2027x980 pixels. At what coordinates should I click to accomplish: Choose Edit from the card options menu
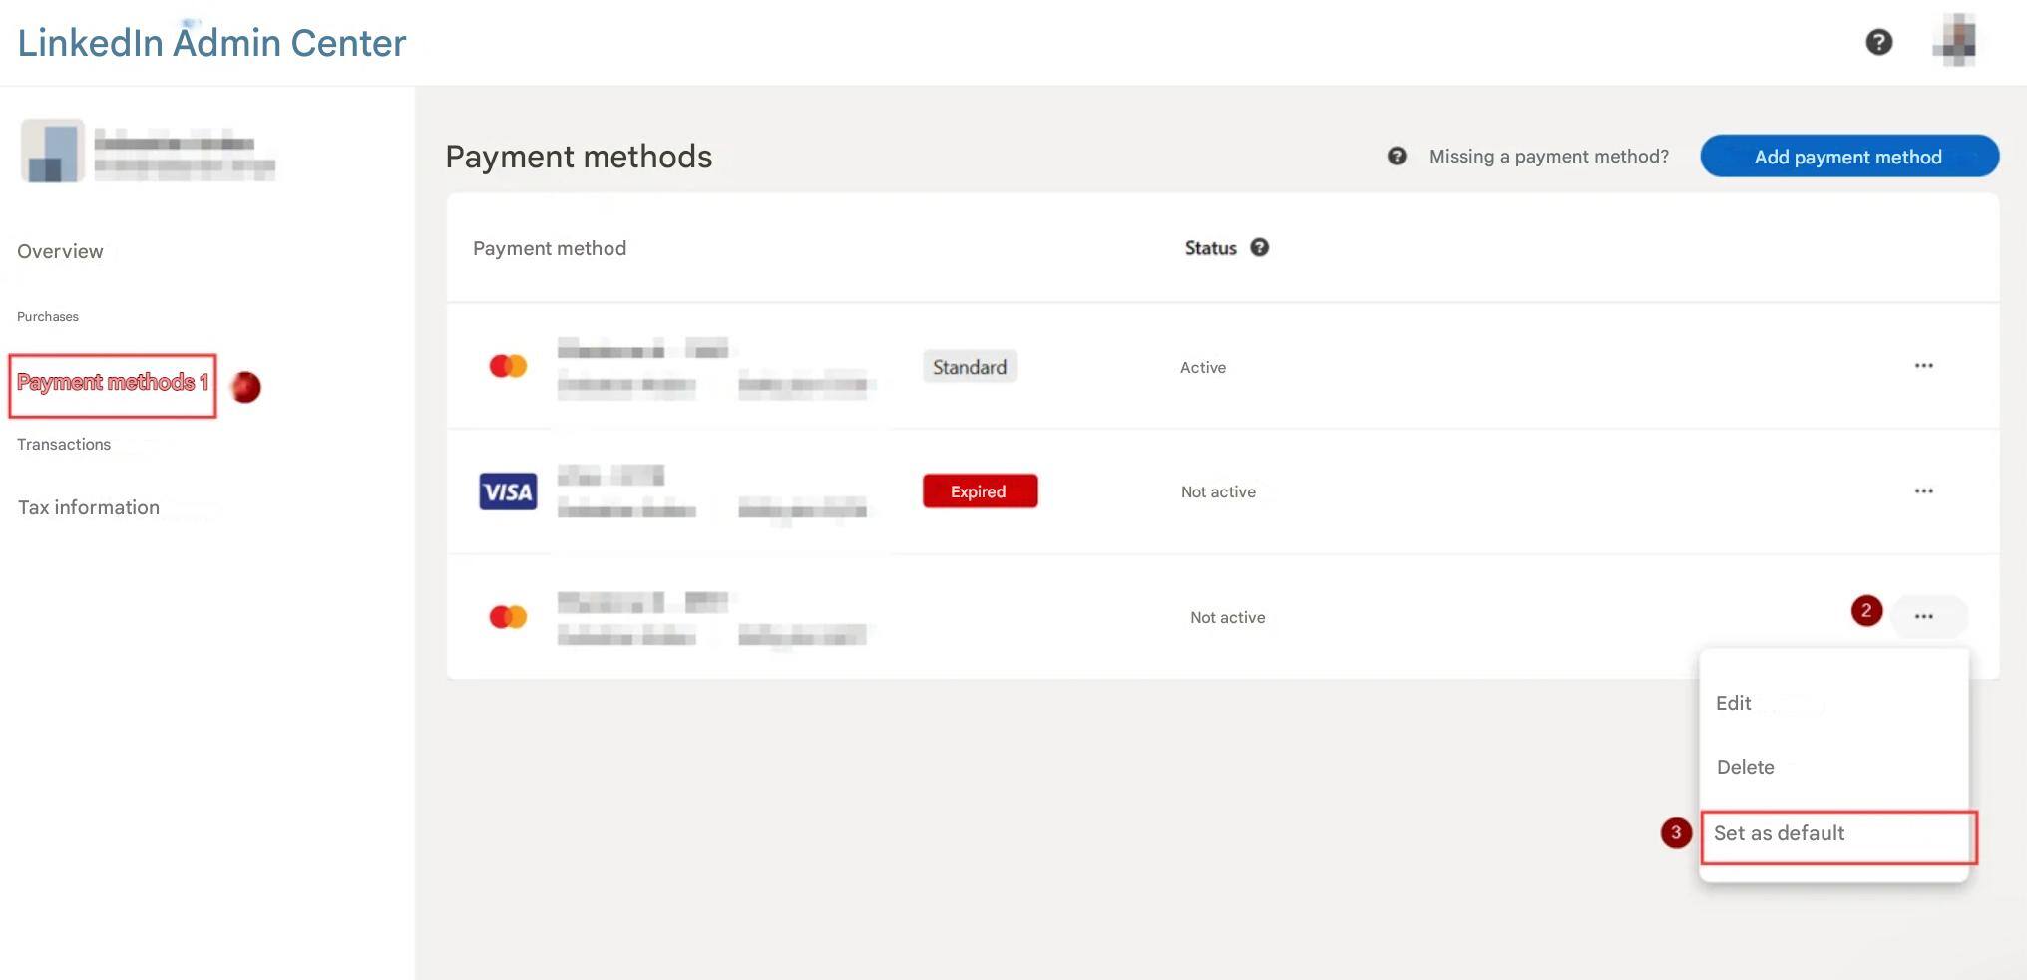(x=1733, y=703)
